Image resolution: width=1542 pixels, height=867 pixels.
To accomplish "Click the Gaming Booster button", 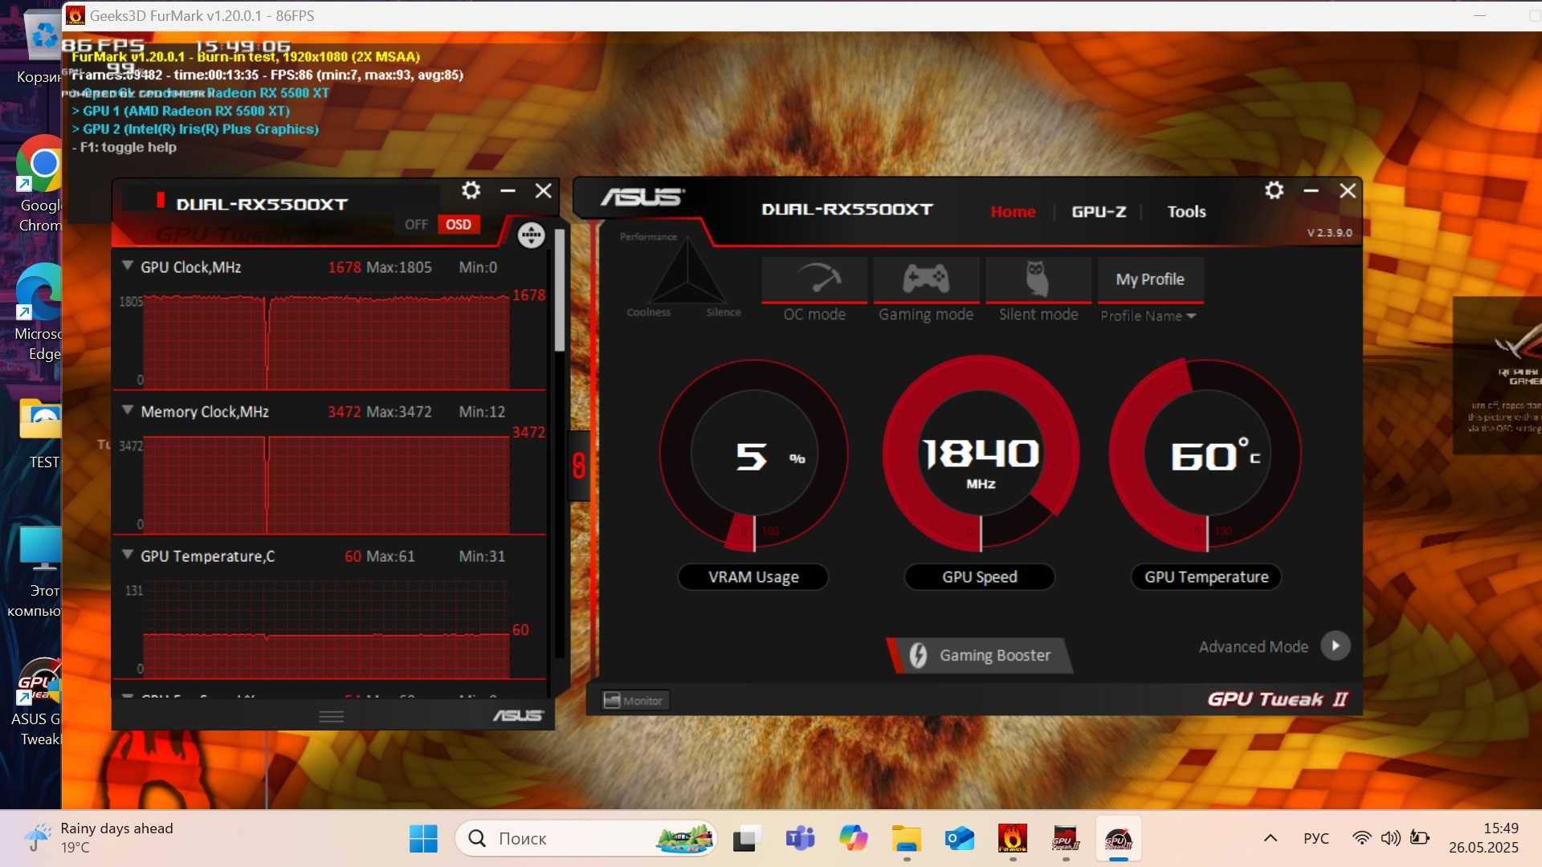I will (980, 655).
